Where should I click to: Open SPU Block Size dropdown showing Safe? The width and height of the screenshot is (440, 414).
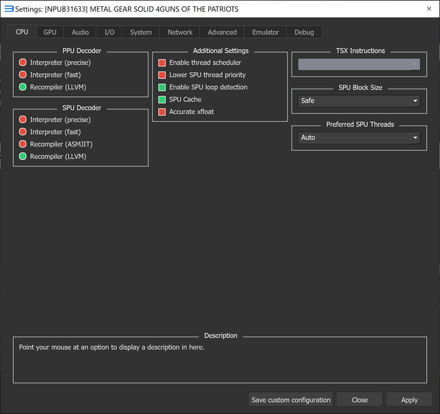[359, 101]
